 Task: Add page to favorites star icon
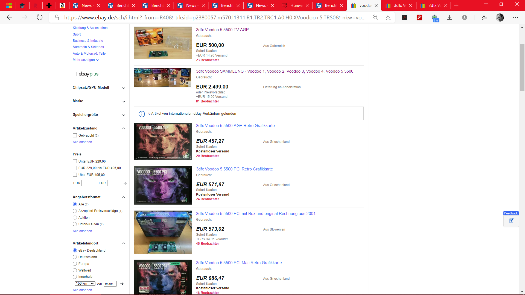388,17
